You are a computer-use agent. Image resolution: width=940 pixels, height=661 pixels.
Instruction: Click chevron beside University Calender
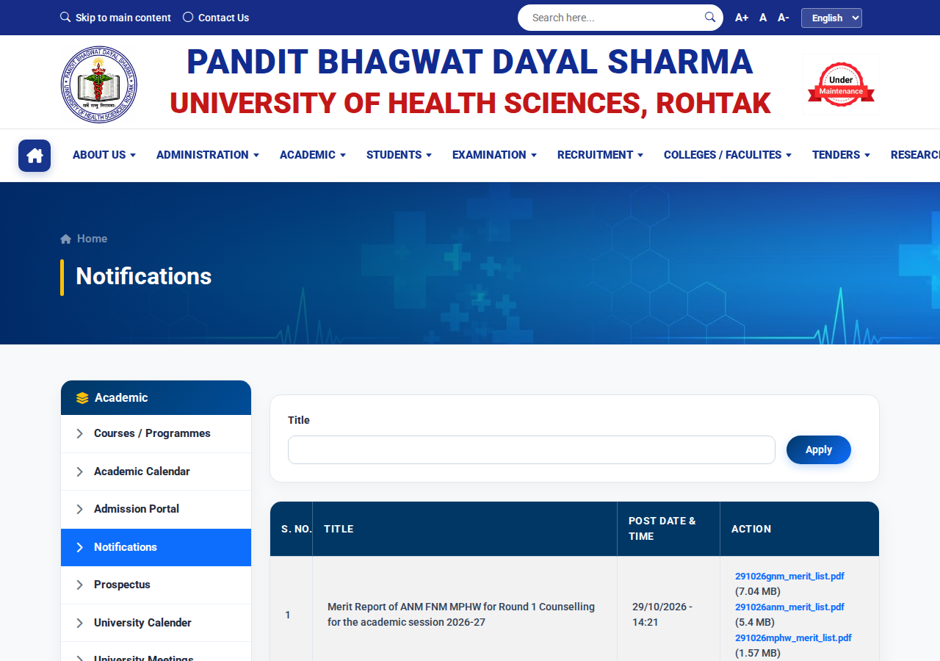point(79,623)
